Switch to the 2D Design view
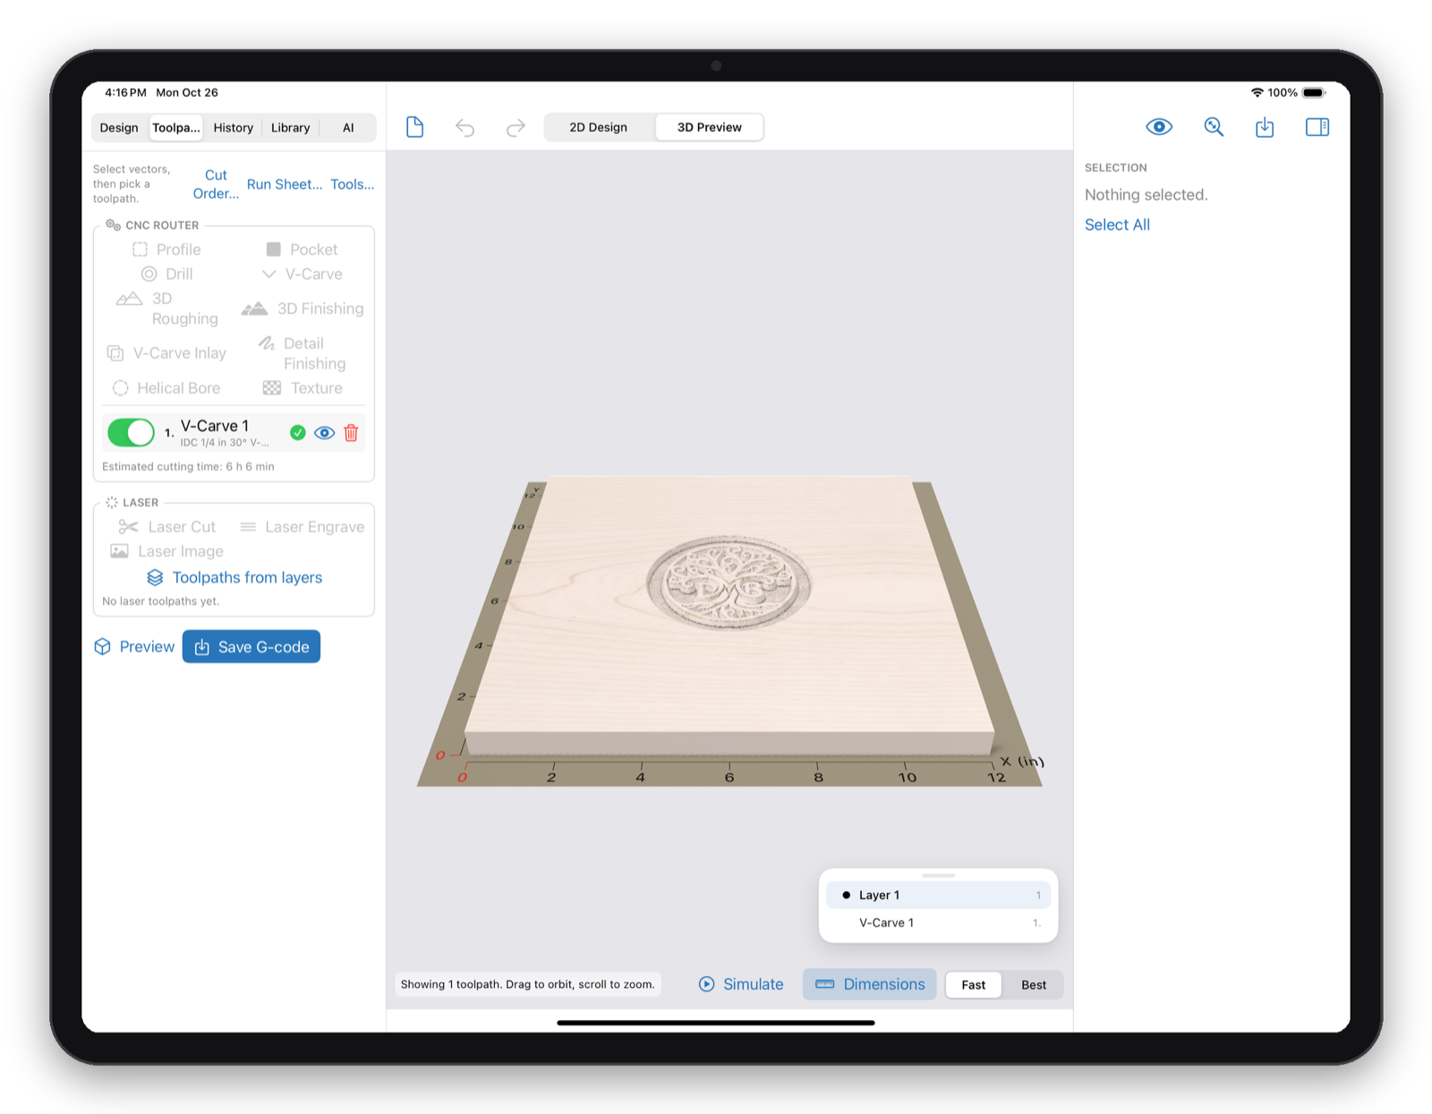 click(599, 127)
